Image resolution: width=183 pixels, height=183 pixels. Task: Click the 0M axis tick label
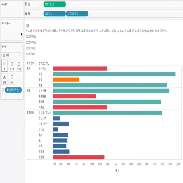[54, 164]
